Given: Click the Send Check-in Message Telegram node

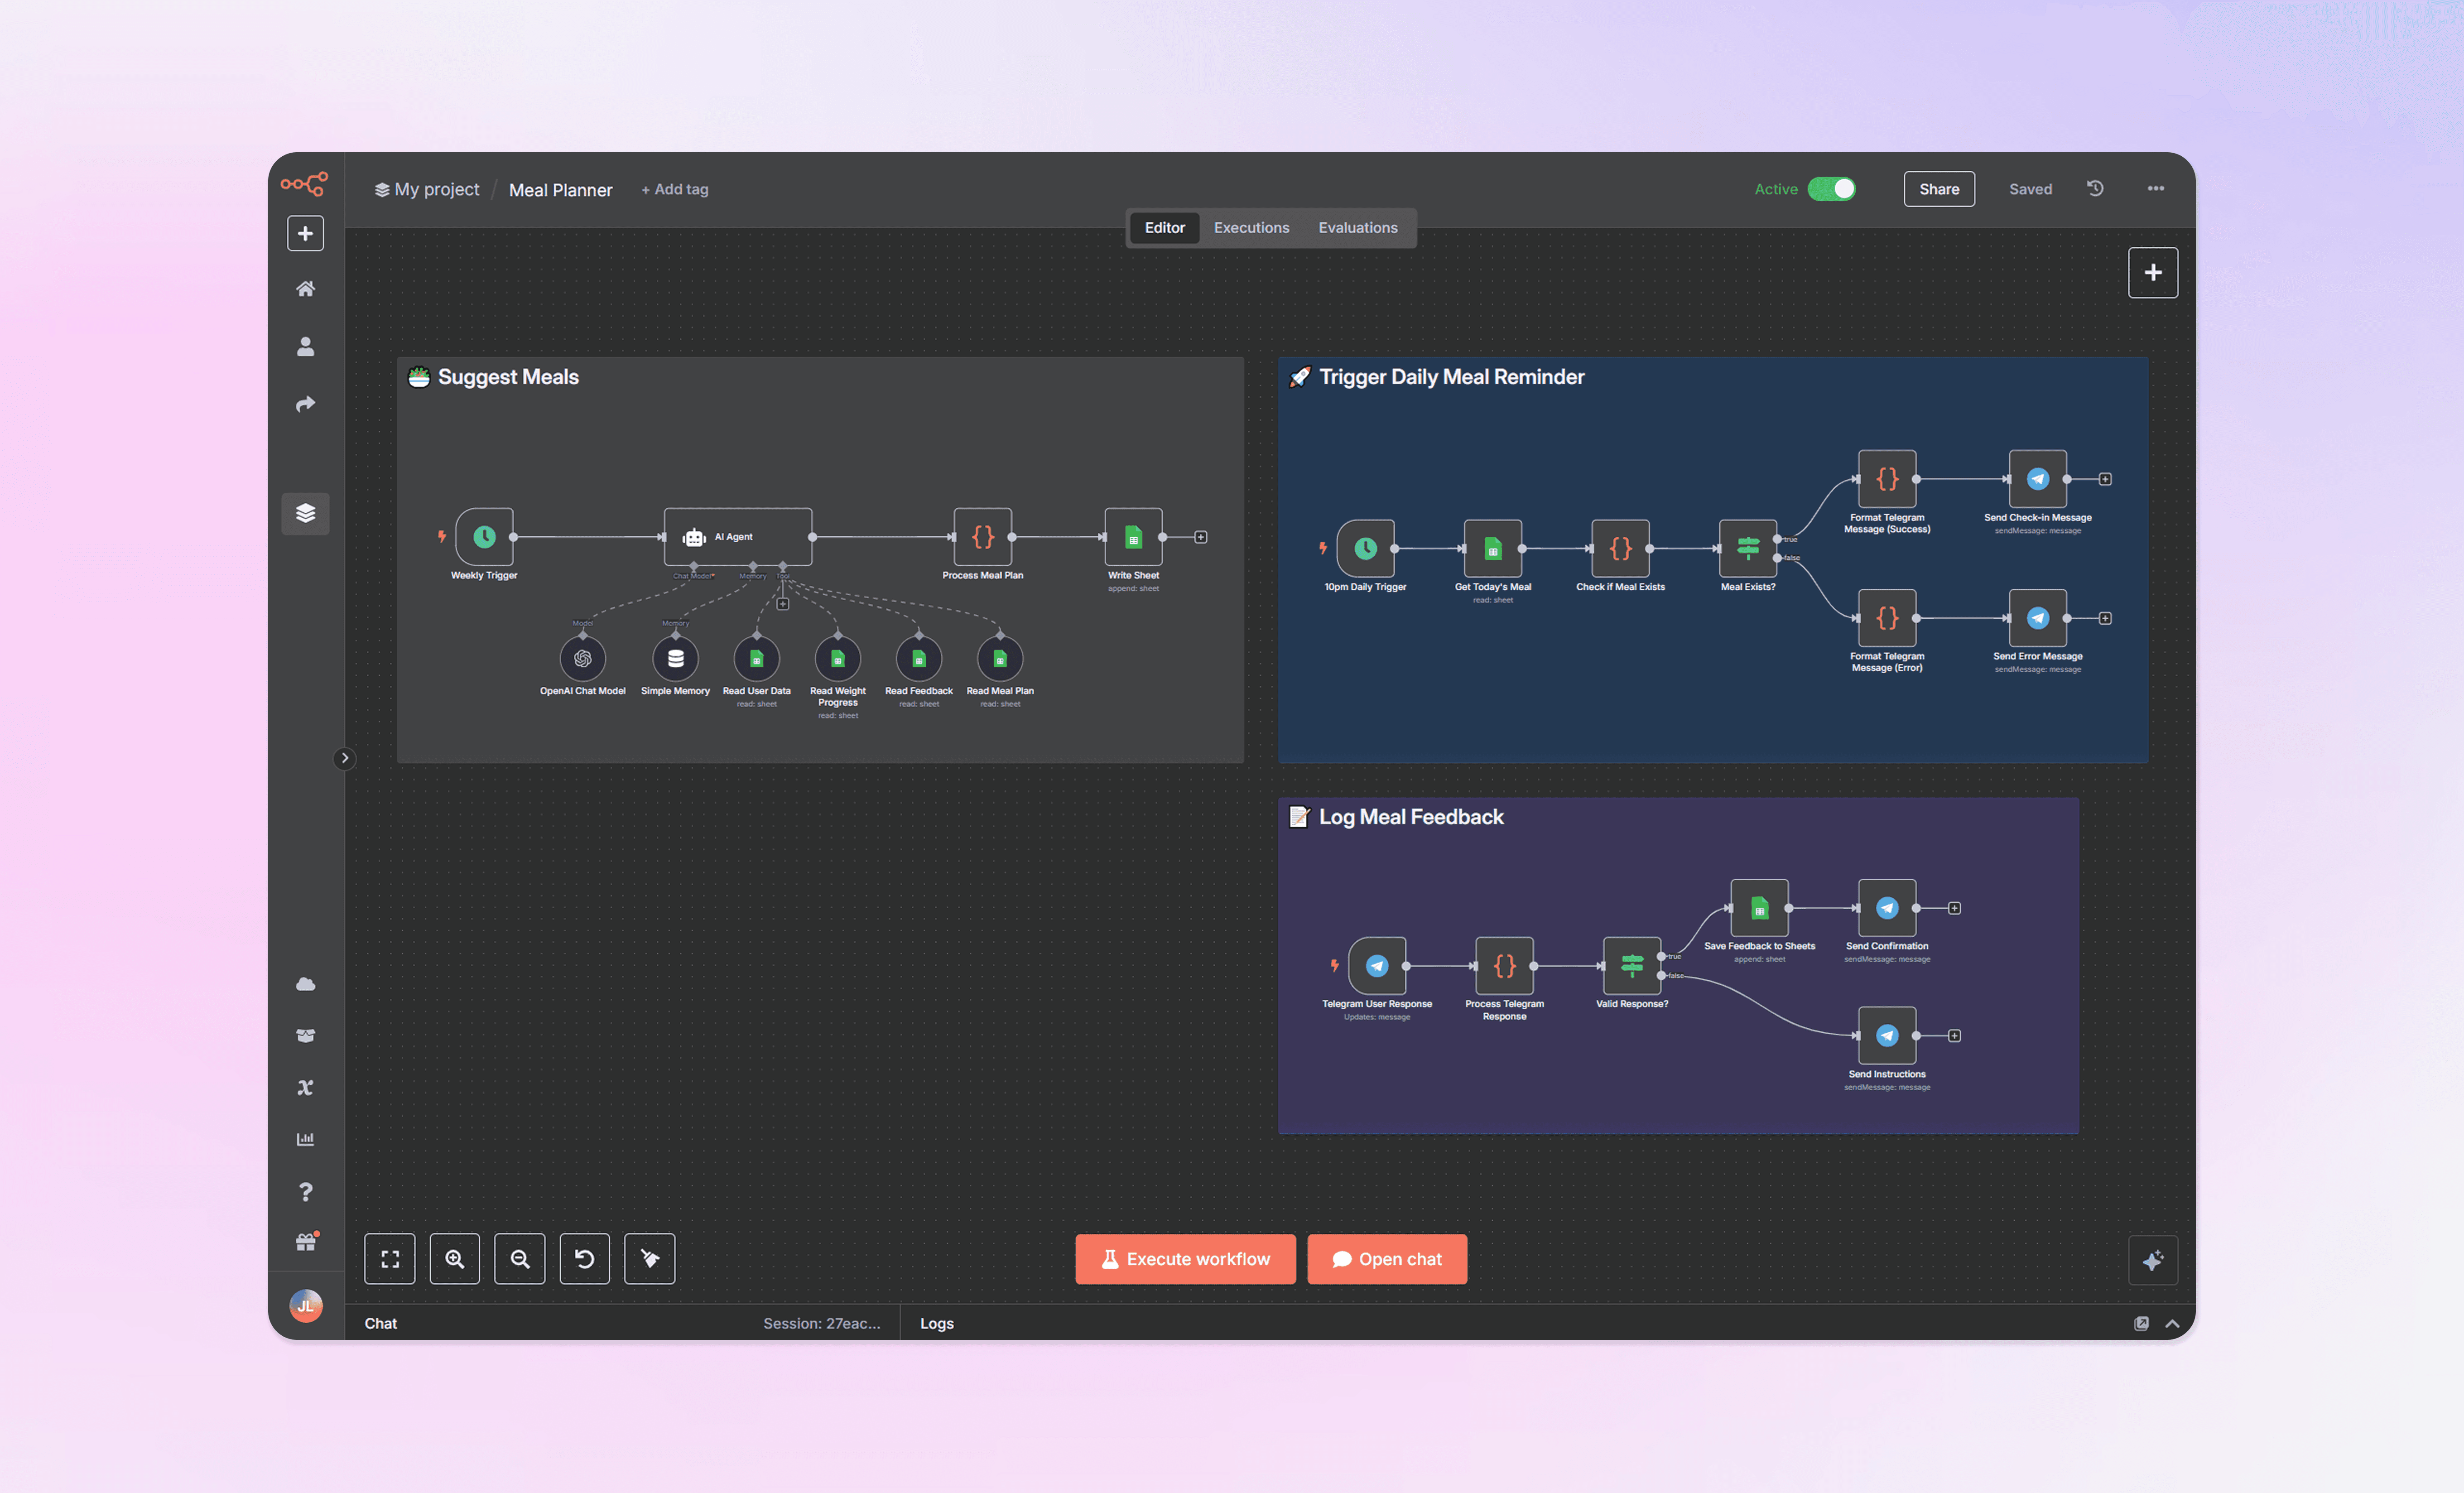Looking at the screenshot, I should 2037,479.
